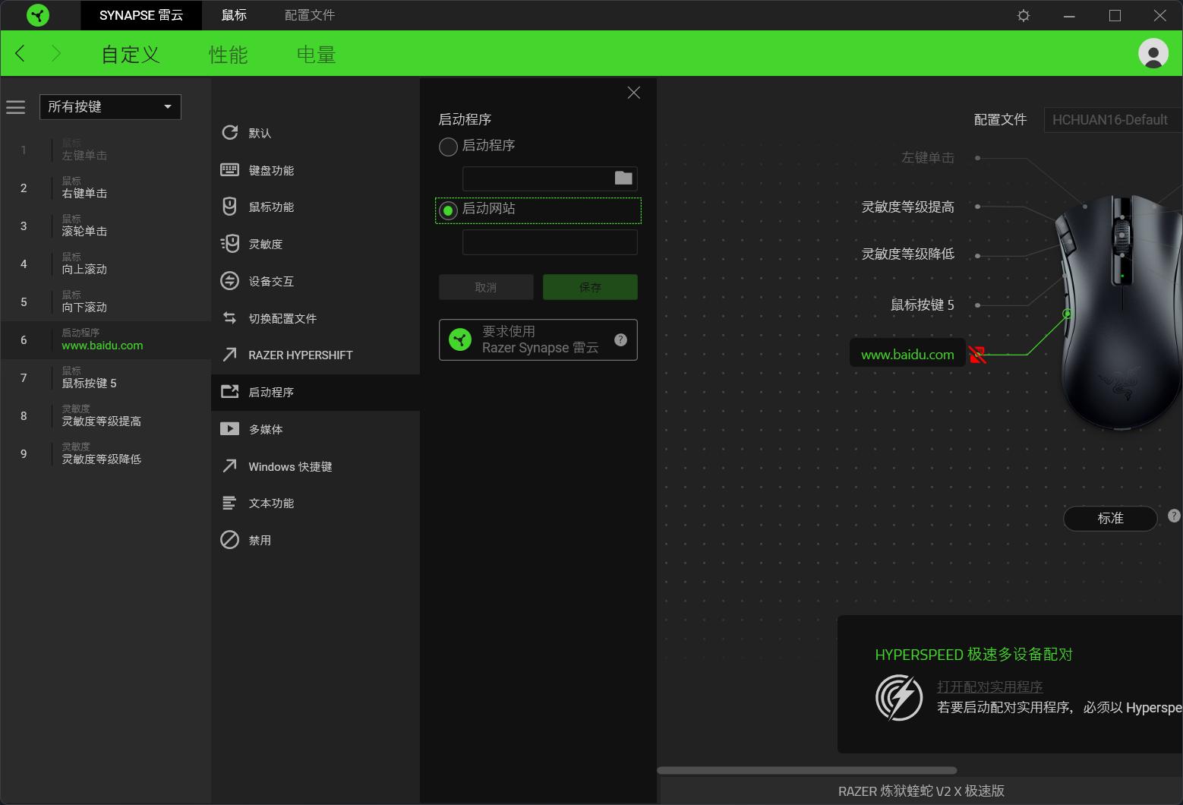
Task: Click the 灵敏度等级降低 label on mouse diagram
Action: click(907, 254)
